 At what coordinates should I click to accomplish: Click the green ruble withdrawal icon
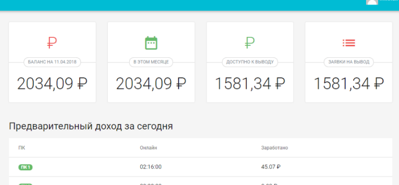point(250,43)
